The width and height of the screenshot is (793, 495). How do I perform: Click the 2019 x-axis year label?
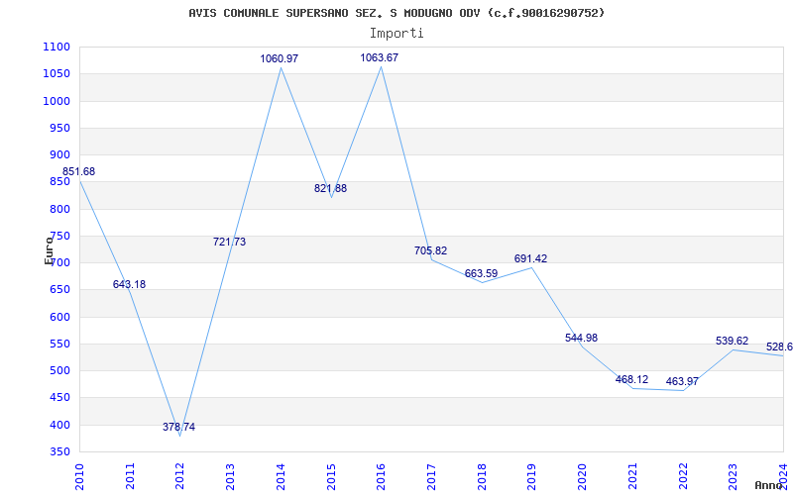[x=531, y=476]
